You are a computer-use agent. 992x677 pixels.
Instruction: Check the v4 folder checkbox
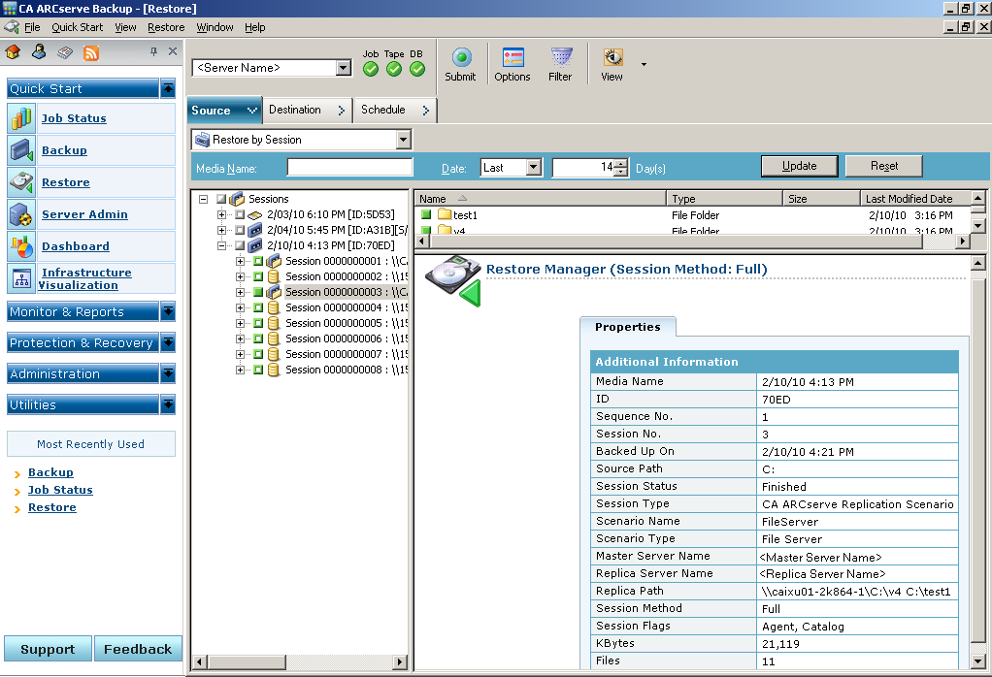coord(428,231)
